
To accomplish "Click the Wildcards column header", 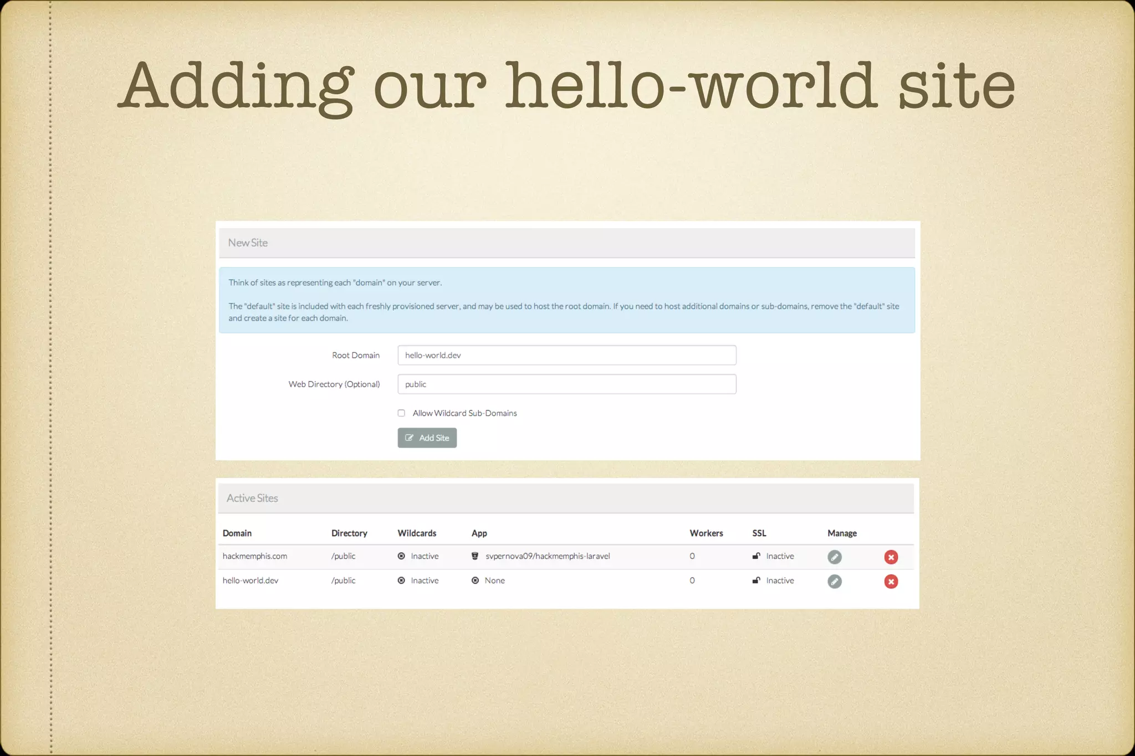I will [x=417, y=533].
